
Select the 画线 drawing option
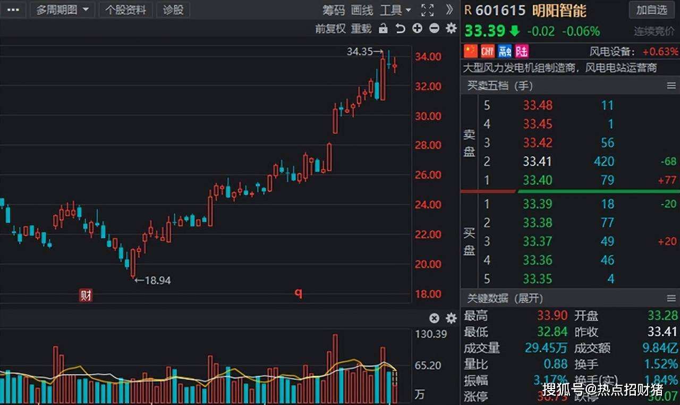point(362,10)
